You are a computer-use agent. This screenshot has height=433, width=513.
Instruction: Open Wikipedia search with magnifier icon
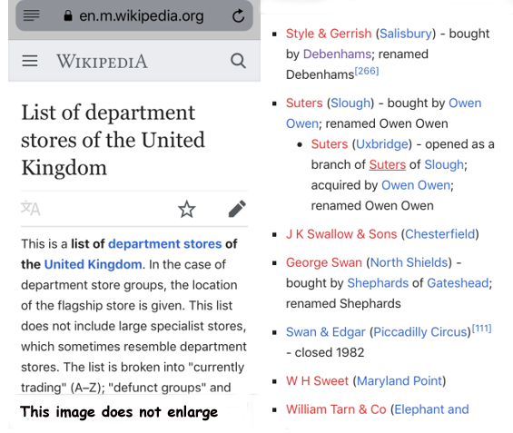(x=238, y=61)
